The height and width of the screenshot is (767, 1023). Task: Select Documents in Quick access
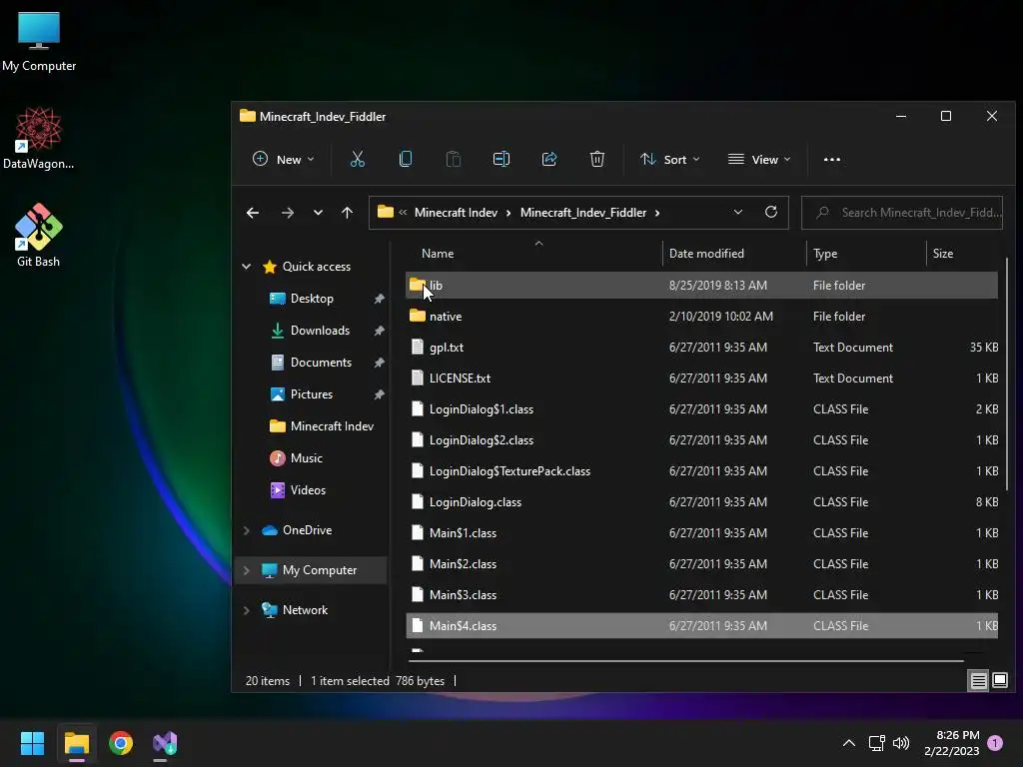click(321, 362)
